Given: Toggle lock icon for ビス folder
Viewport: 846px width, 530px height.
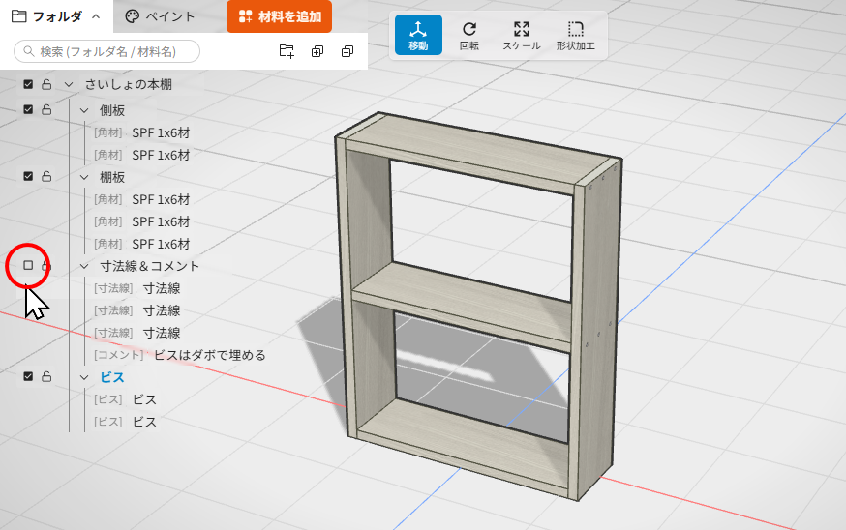Looking at the screenshot, I should pos(46,376).
